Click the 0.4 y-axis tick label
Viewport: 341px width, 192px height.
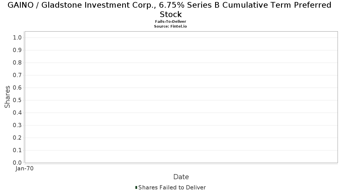pos(17,113)
